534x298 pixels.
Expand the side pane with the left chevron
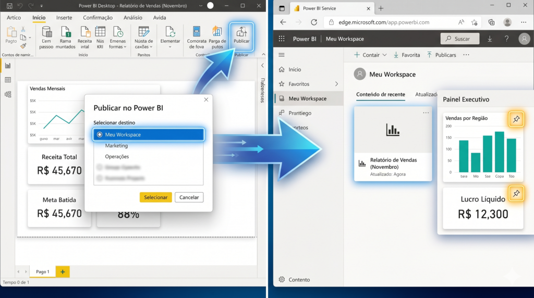(262, 66)
